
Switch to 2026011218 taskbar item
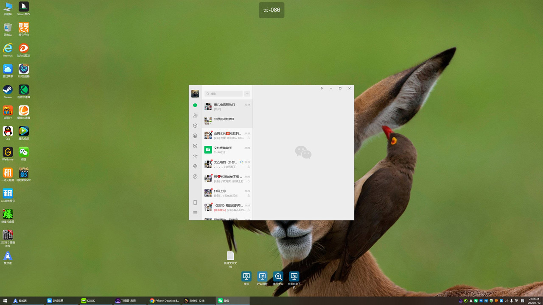click(x=199, y=301)
